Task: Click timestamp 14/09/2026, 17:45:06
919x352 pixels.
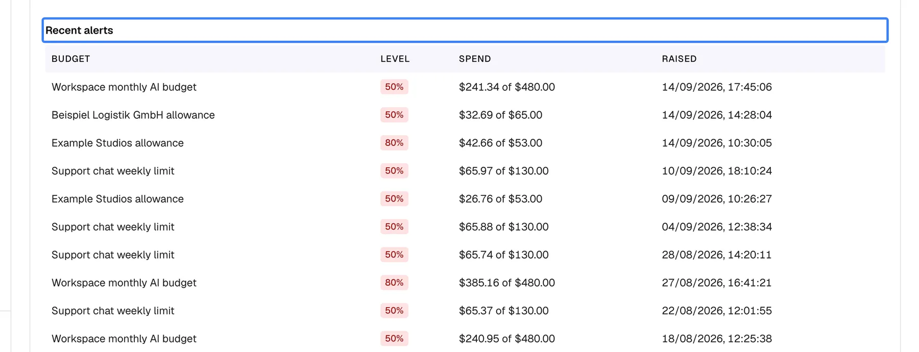Action: (717, 87)
